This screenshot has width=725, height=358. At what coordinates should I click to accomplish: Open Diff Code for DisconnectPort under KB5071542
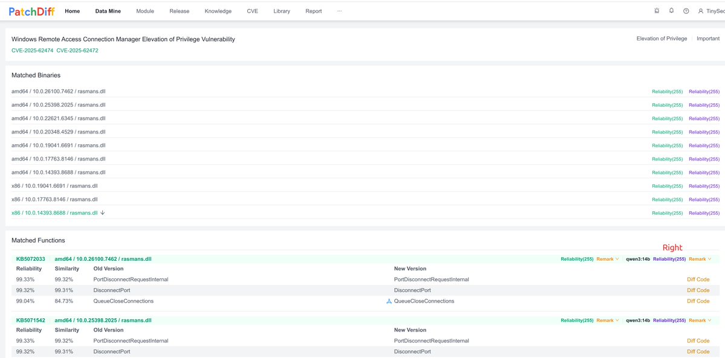[x=698, y=351]
